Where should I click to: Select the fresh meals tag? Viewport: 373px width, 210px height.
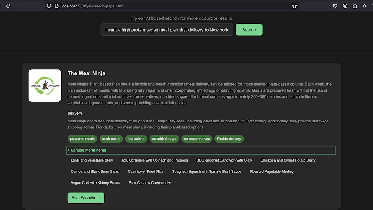click(111, 139)
